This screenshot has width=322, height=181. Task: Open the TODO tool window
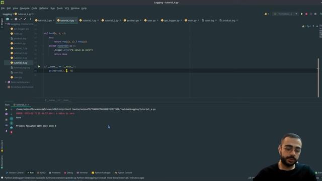pyautogui.click(x=41, y=173)
